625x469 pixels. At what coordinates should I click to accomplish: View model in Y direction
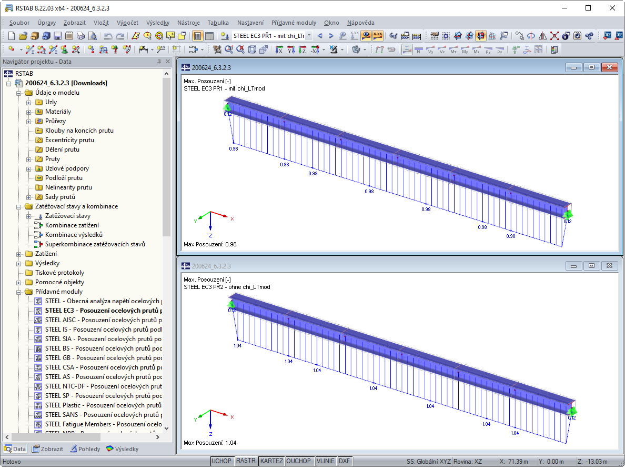pos(290,49)
